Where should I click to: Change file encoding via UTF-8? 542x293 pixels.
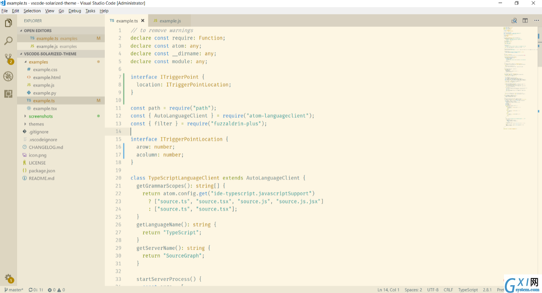click(433, 290)
